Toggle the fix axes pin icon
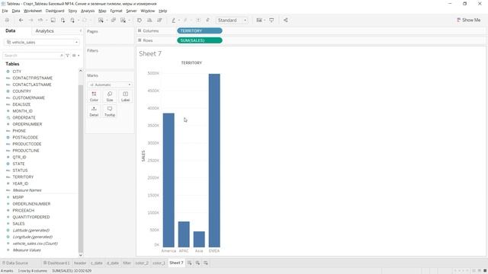488x274 pixels. tap(207, 21)
